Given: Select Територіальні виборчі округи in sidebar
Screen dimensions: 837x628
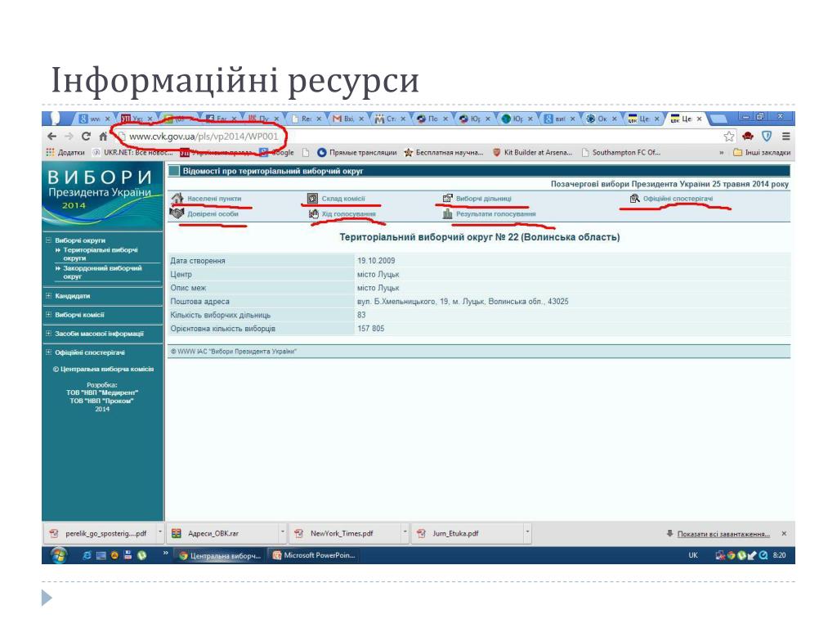Looking at the screenshot, I should tap(101, 253).
